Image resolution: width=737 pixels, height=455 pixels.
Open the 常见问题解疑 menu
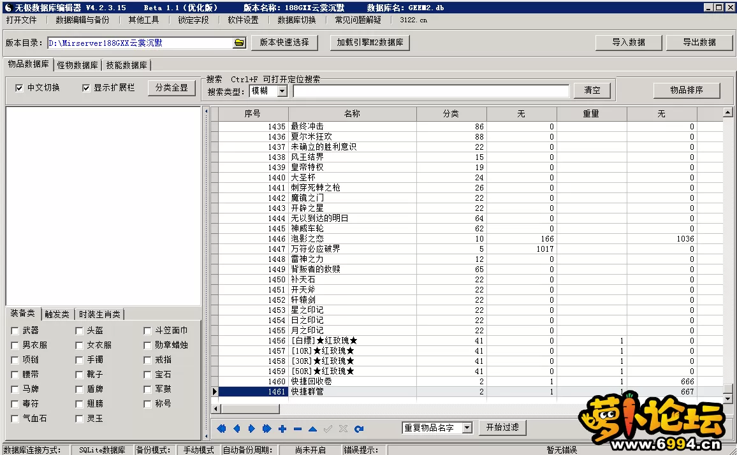[x=358, y=20]
